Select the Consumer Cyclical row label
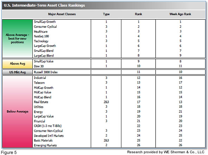The height and width of the screenshot is (155, 208). pyautogui.click(x=45, y=26)
